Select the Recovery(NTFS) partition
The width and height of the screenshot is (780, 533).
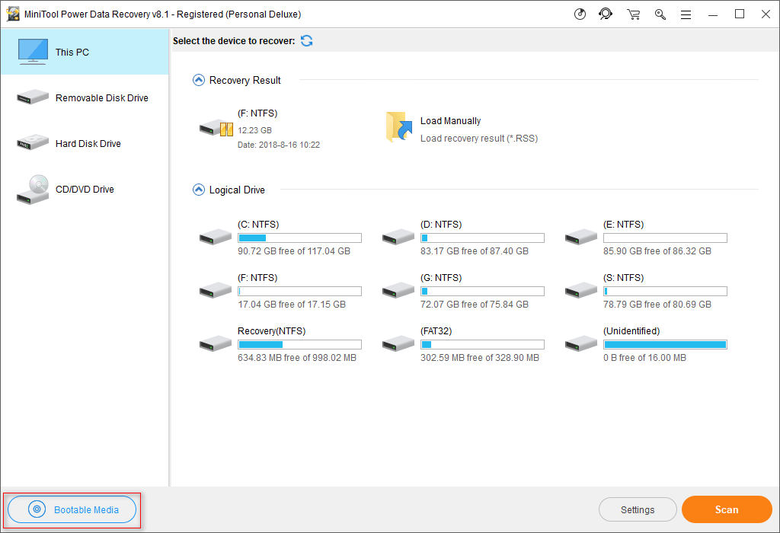[280, 344]
